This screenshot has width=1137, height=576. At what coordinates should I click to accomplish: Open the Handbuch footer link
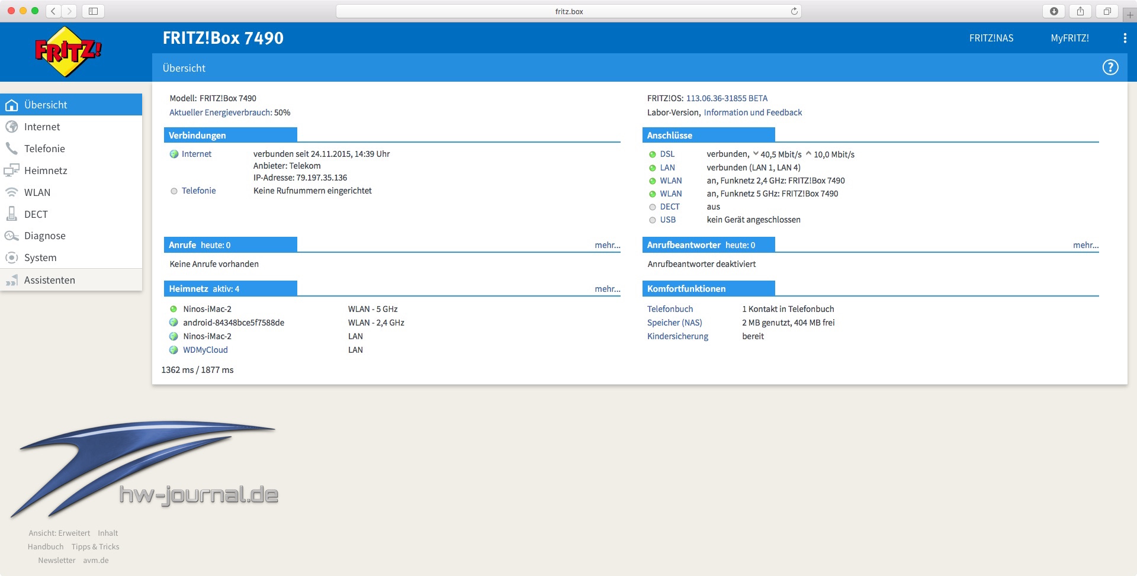point(46,547)
